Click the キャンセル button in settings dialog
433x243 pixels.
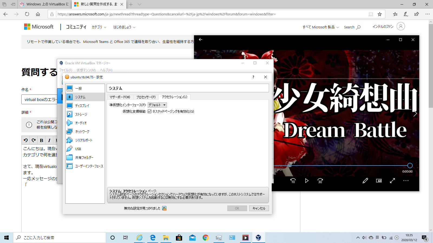point(259,208)
